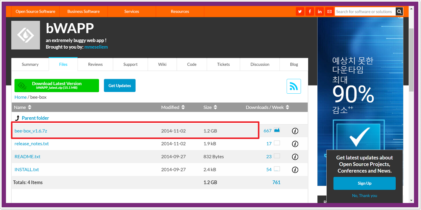Image resolution: width=421 pixels, height=210 pixels.
Task: Open the Services menu
Action: (132, 12)
